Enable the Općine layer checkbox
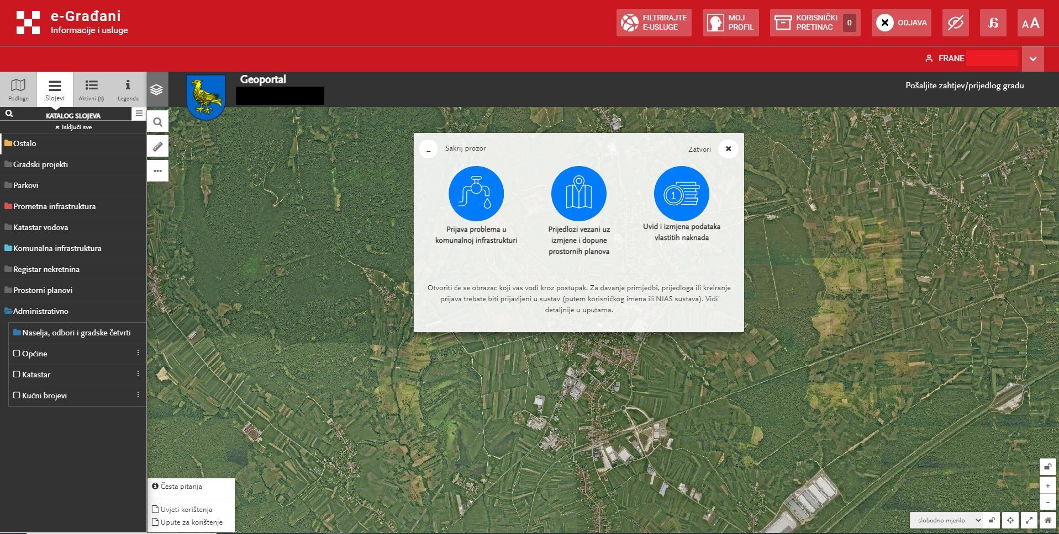 [17, 354]
